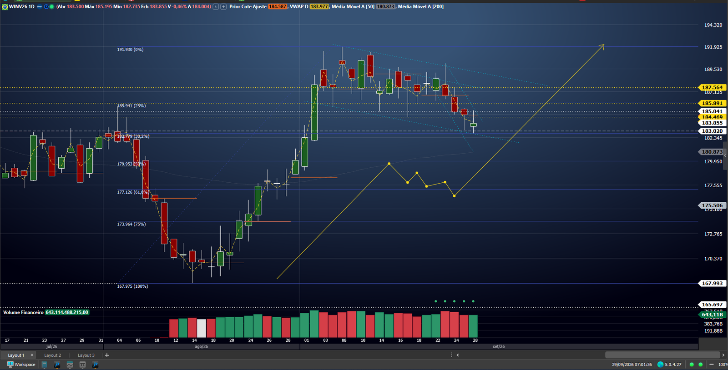The image size is (728, 370).
Task: Switch to Layout 1 tab
Action: (x=16, y=355)
